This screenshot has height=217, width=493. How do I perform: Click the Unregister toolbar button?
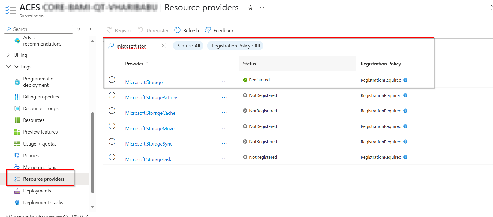pos(153,30)
